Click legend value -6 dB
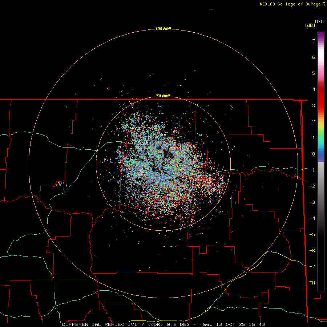327x327 pixels. (312, 250)
